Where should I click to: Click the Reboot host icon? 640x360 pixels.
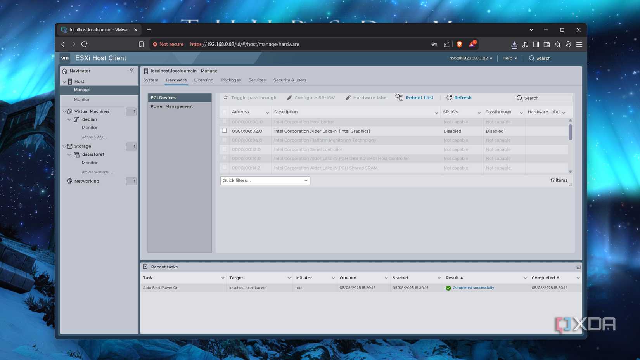pyautogui.click(x=399, y=97)
